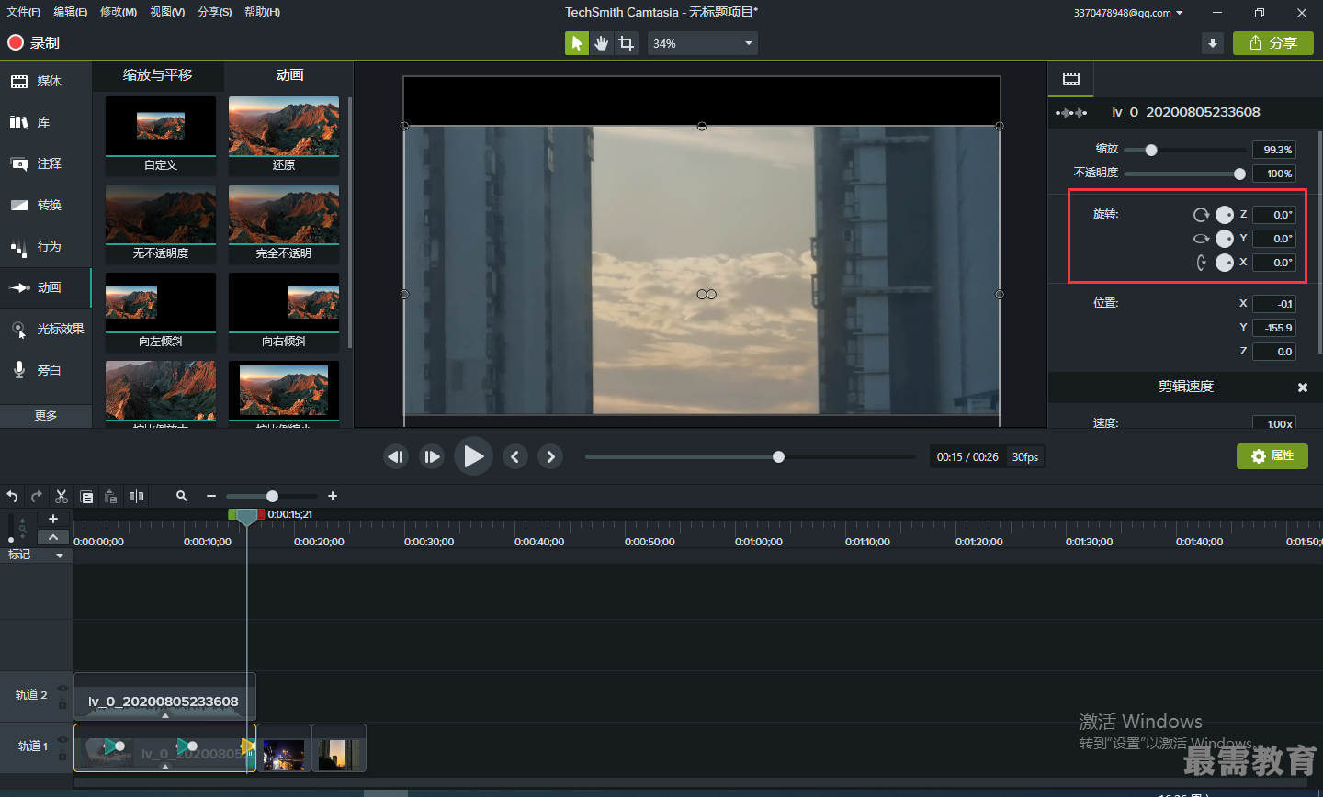Play the video with Play button

pyautogui.click(x=473, y=456)
